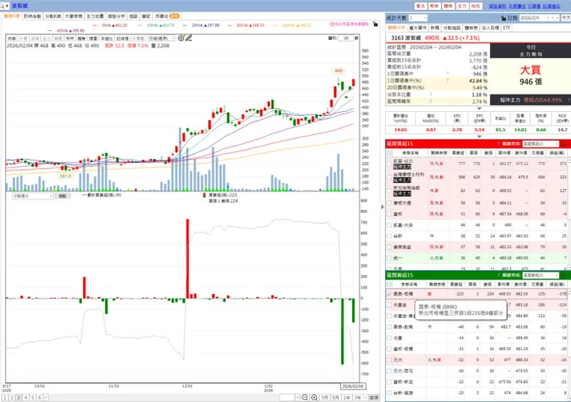Click help icon in 區間買超15 header

[498, 144]
